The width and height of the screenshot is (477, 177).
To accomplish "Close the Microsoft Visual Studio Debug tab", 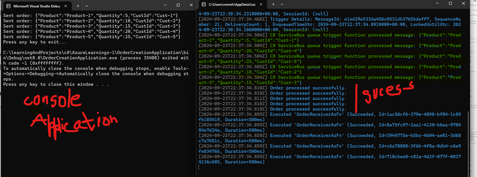I will click(65, 6).
